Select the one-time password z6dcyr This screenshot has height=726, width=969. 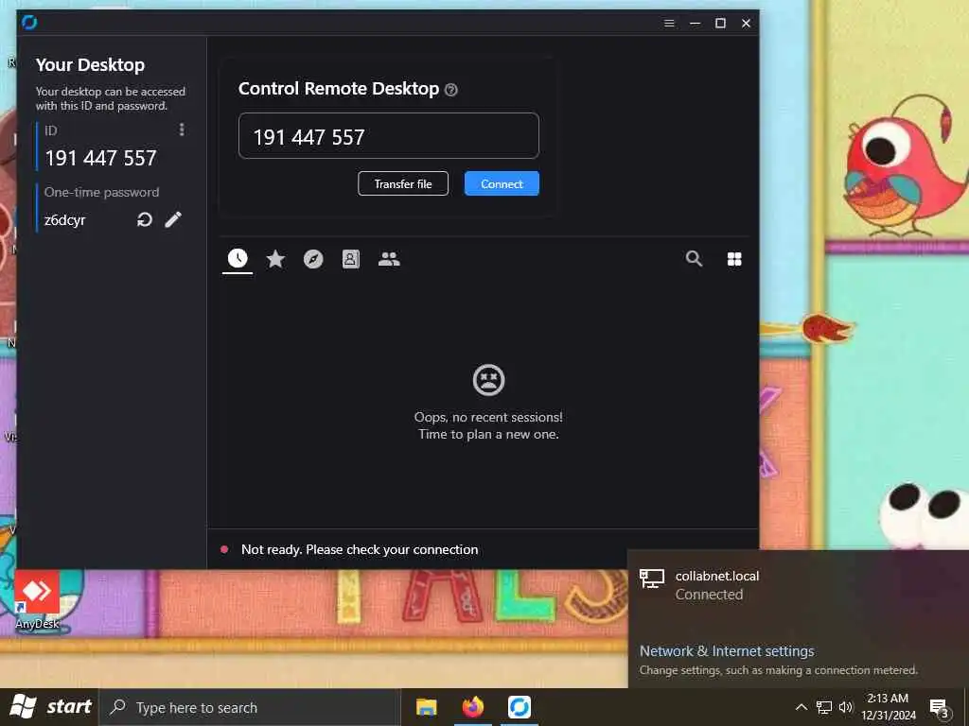click(65, 219)
